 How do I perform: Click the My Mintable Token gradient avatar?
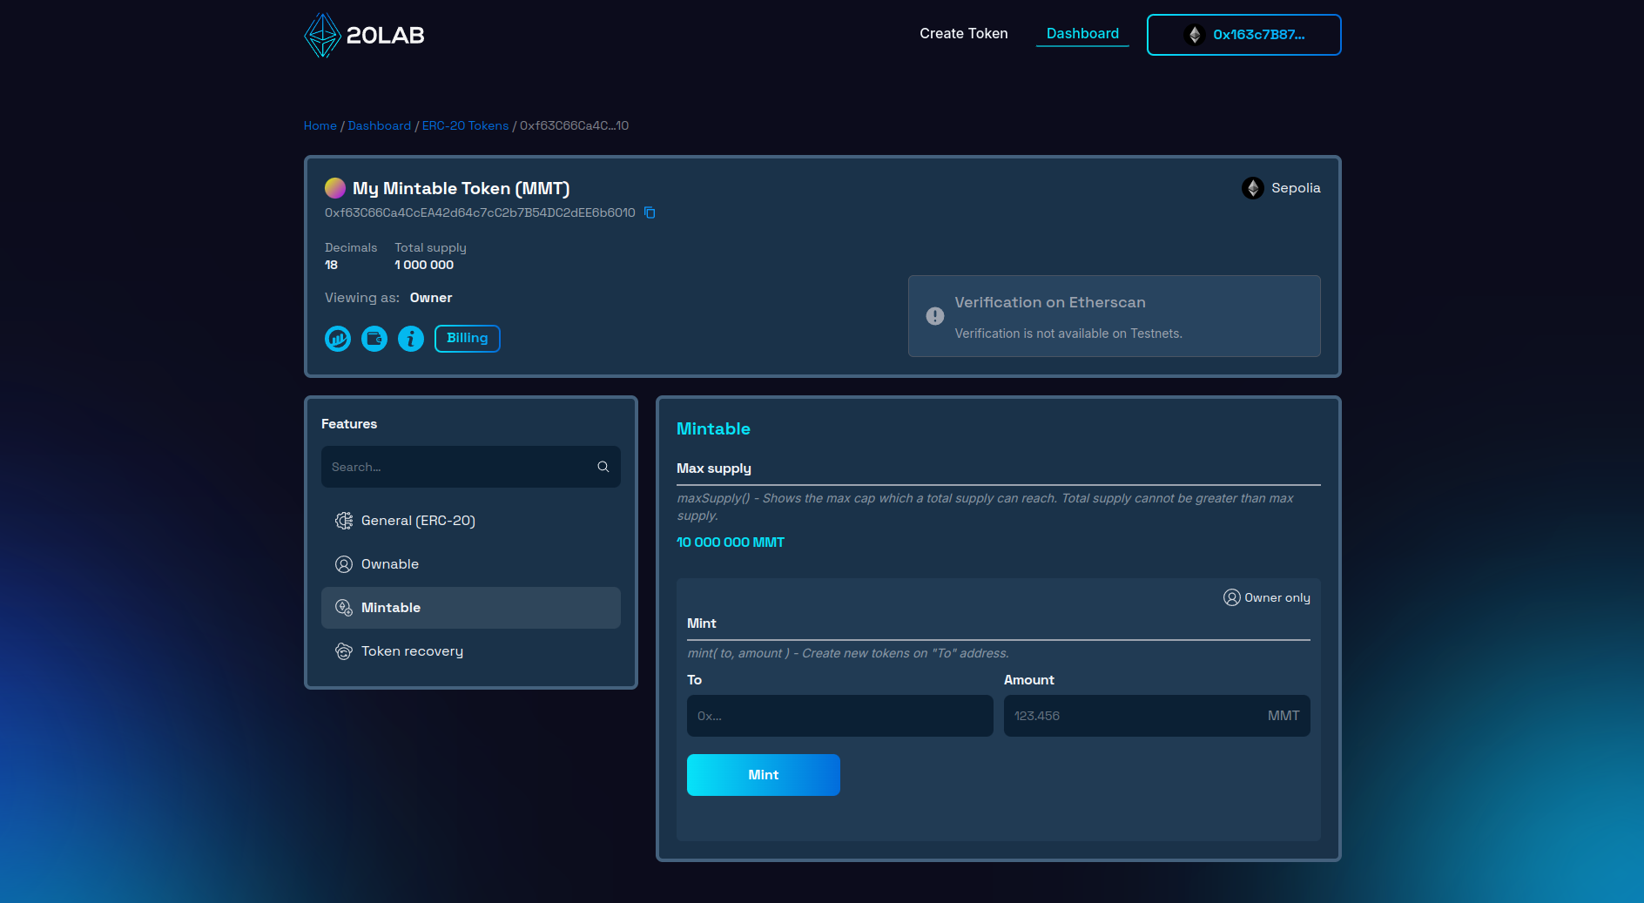click(335, 188)
